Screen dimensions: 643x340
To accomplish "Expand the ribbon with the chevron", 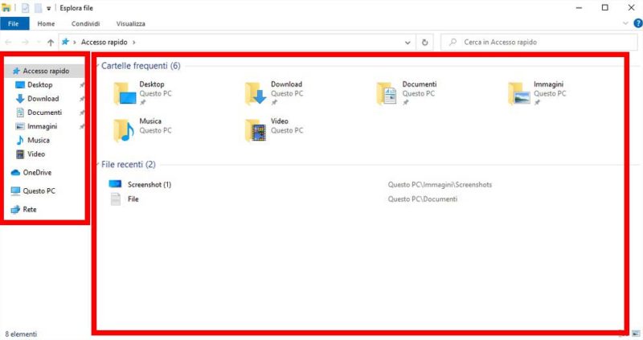I will (625, 23).
